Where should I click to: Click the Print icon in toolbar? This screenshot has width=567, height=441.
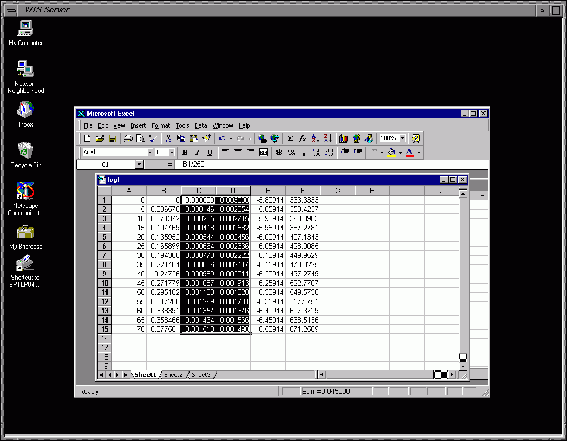pos(128,138)
